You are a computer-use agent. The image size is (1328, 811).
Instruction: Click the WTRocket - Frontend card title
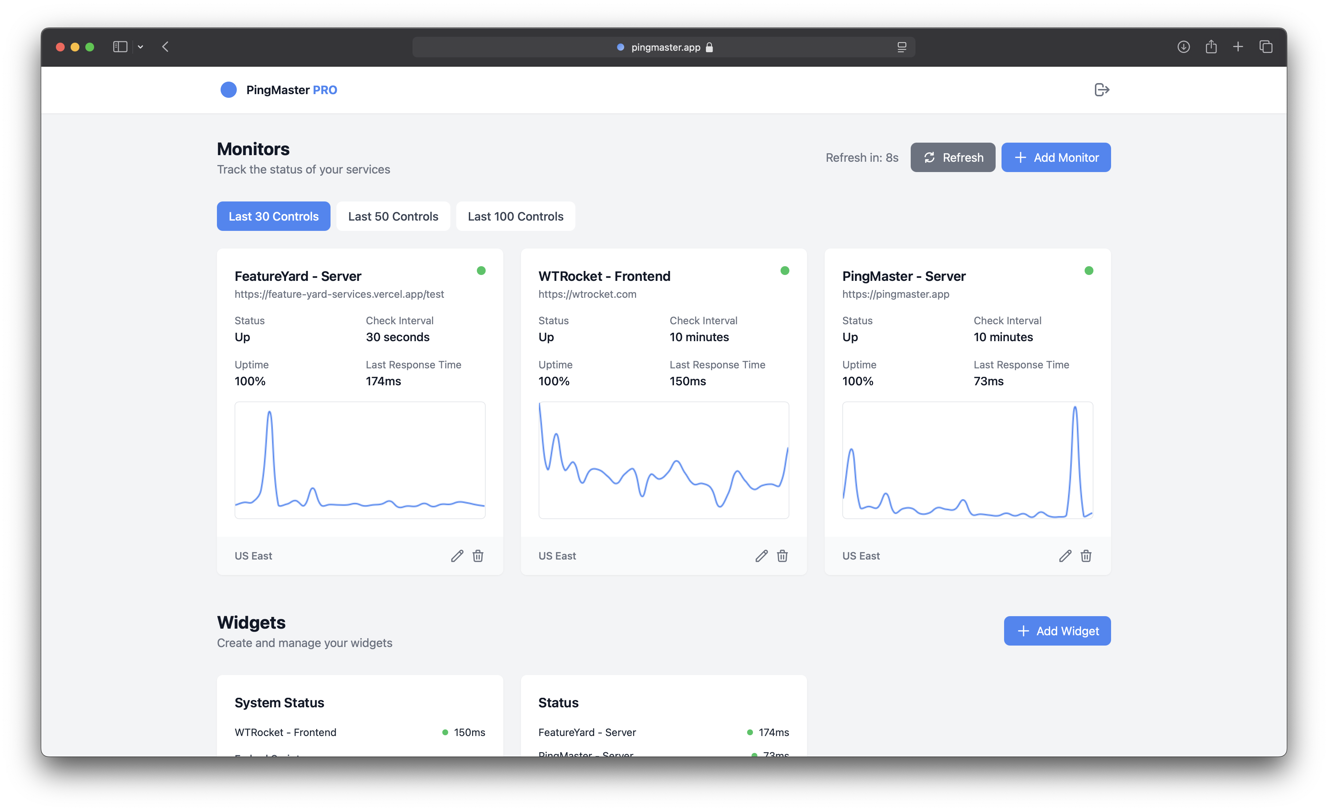pyautogui.click(x=604, y=276)
